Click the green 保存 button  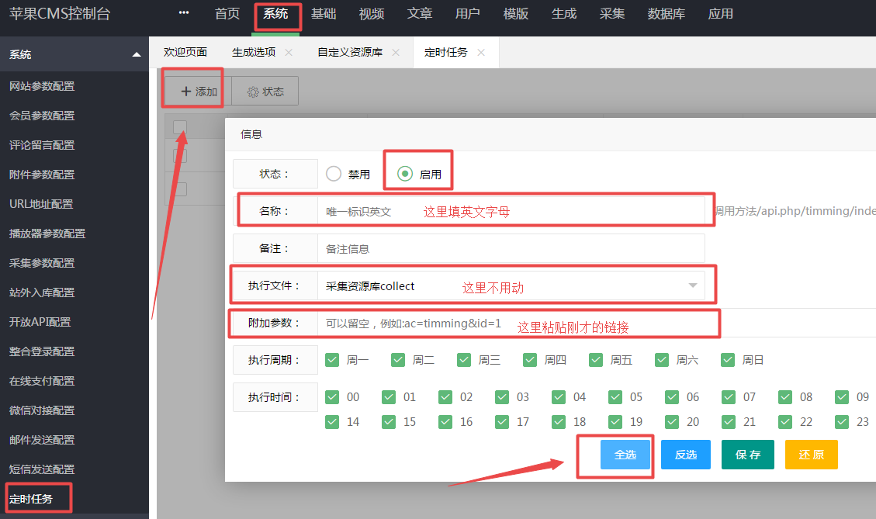click(x=748, y=455)
